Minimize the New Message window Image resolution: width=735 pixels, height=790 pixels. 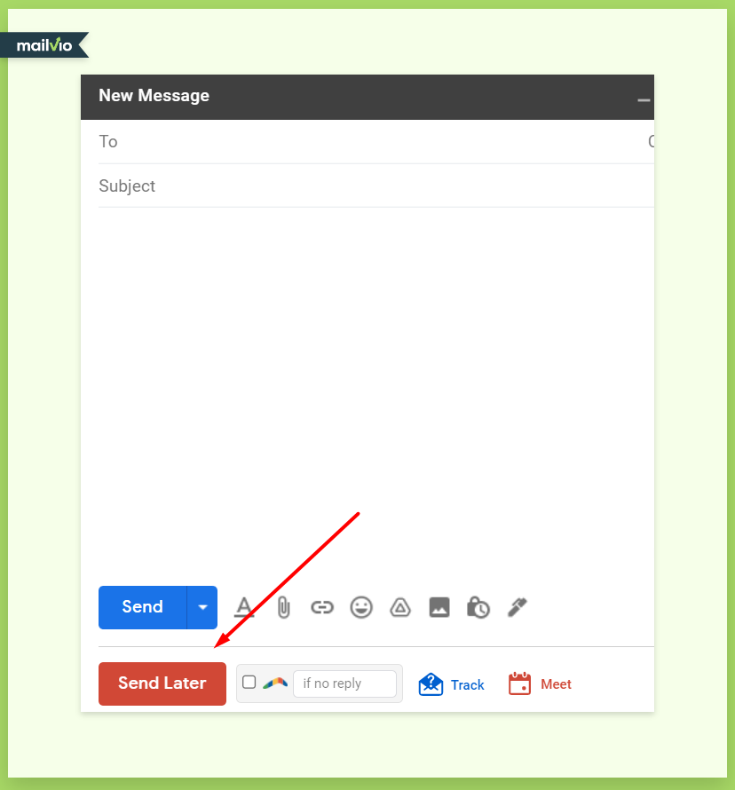643,100
